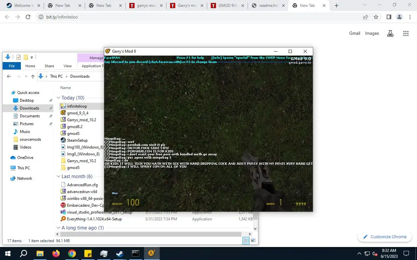Screen dimensions: 417x260
Task: Click the taskbar clock showing 8:32 AM
Action: tap(389, 253)
